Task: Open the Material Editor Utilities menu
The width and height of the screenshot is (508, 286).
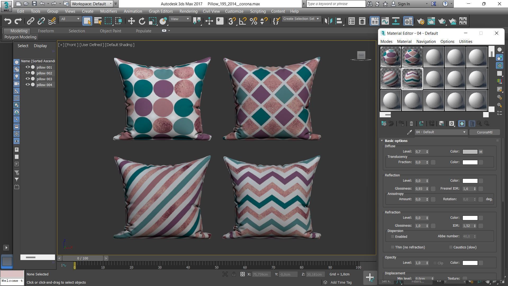Action: tap(465, 42)
